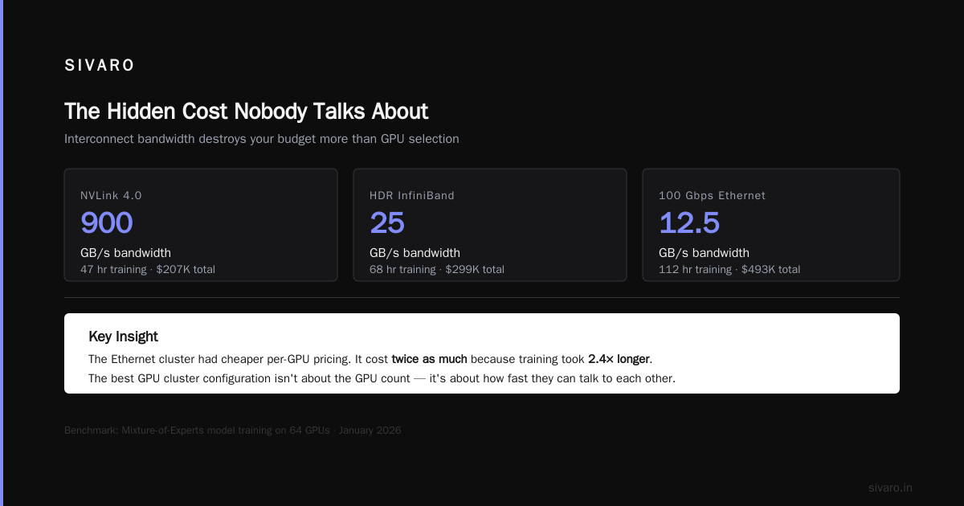This screenshot has width=964, height=506.
Task: Open the NVLink 4.0 card
Action: [x=201, y=225]
